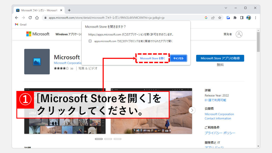Click the page vertical scrollbar thumb

point(258,42)
